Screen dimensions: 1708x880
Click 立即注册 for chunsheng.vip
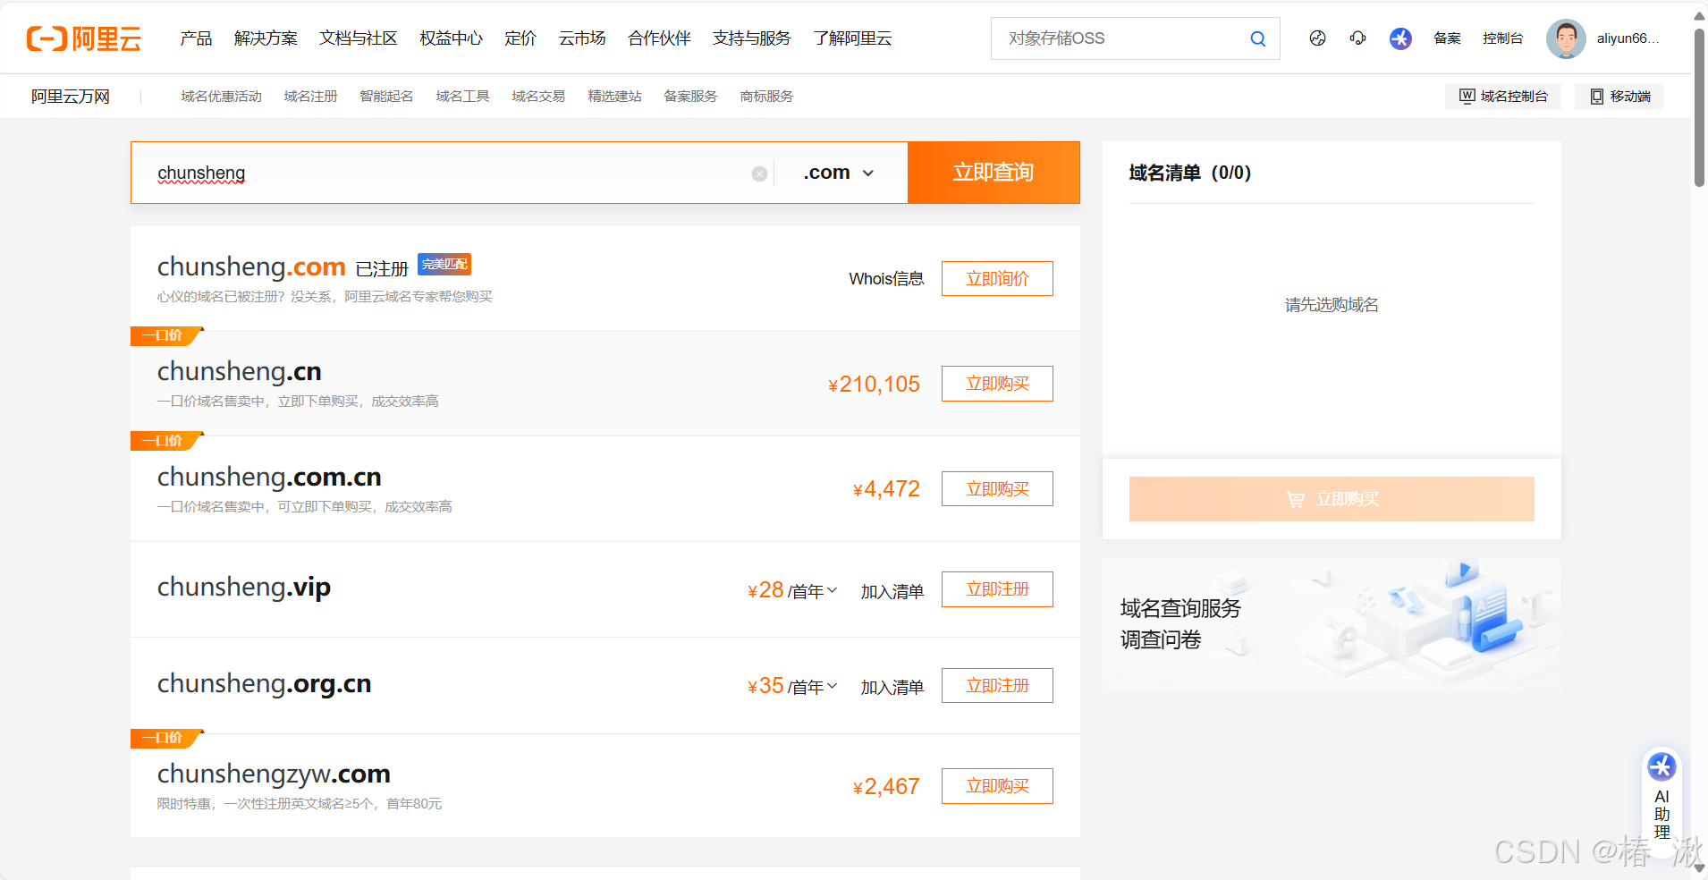(x=997, y=589)
